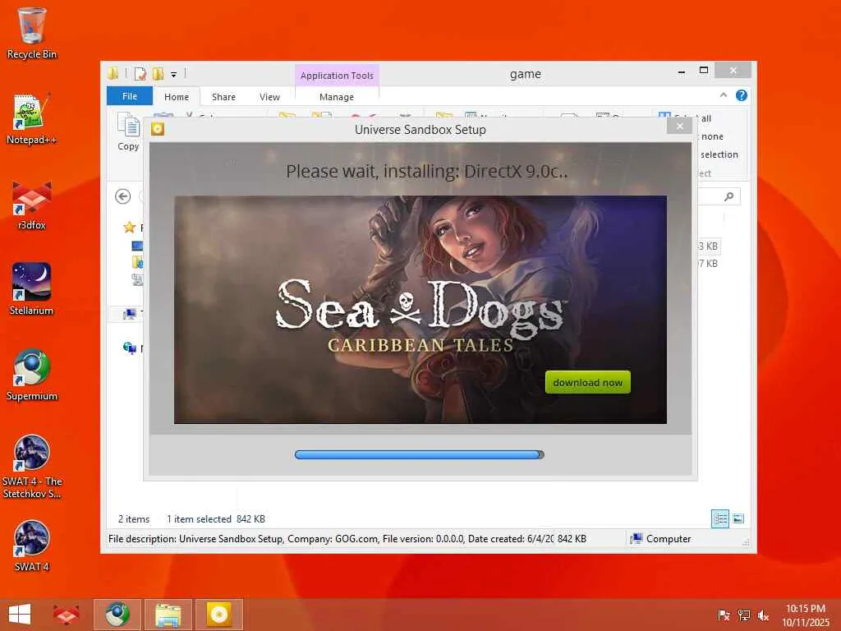Viewport: 841px width, 631px height.
Task: Click the search magnifier in the Explorer window
Action: pos(729,196)
